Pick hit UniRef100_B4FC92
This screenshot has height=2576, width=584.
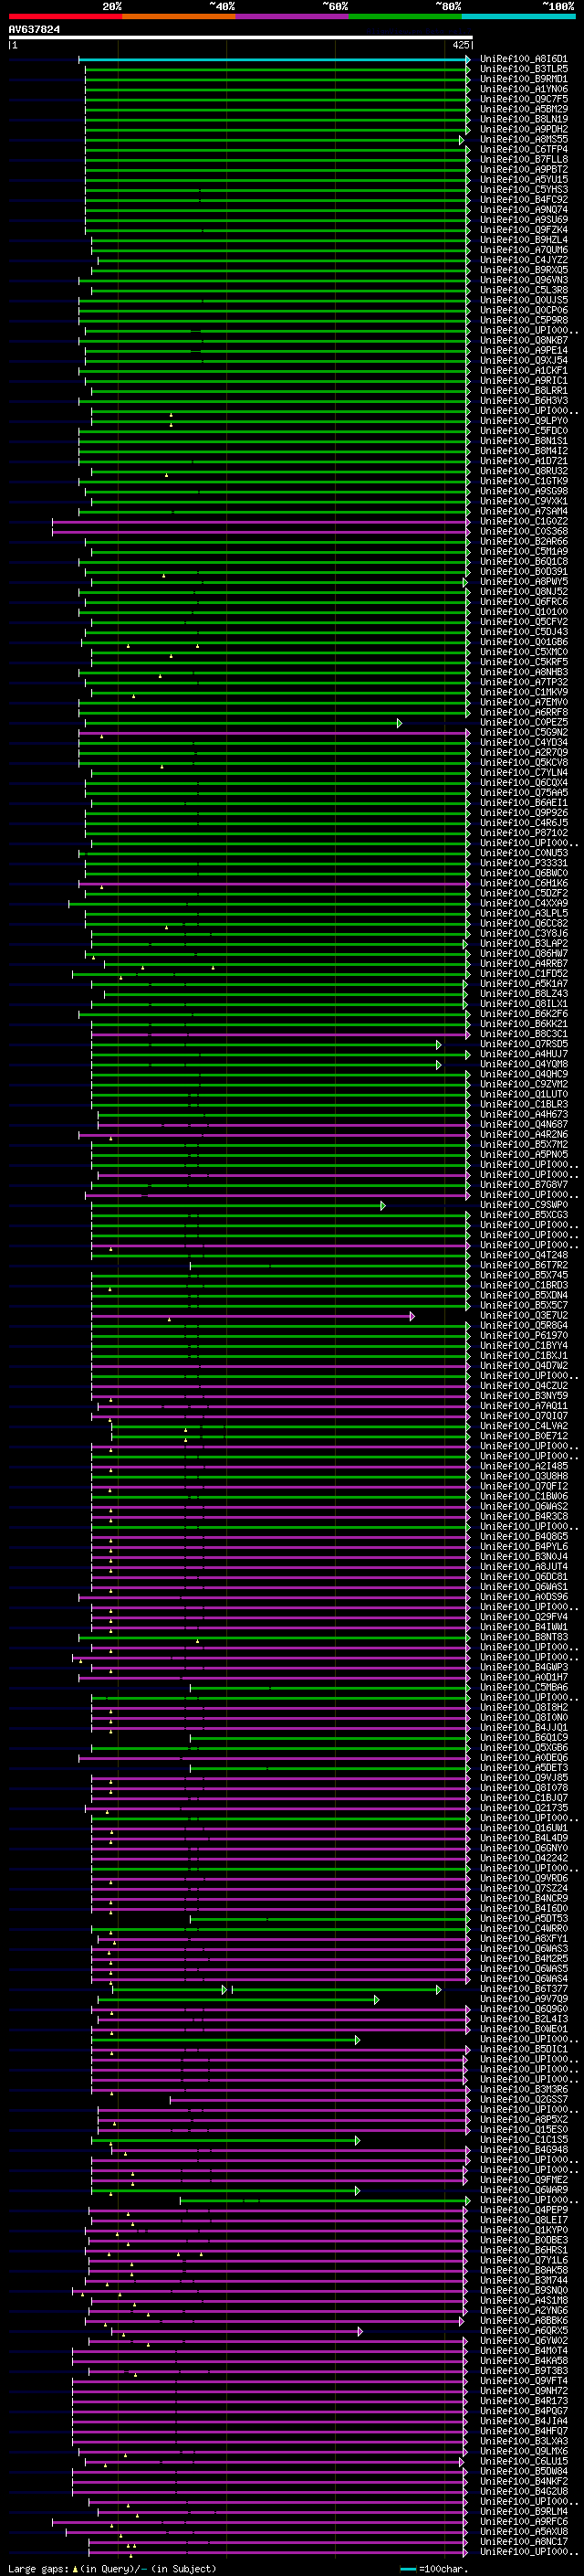(523, 200)
